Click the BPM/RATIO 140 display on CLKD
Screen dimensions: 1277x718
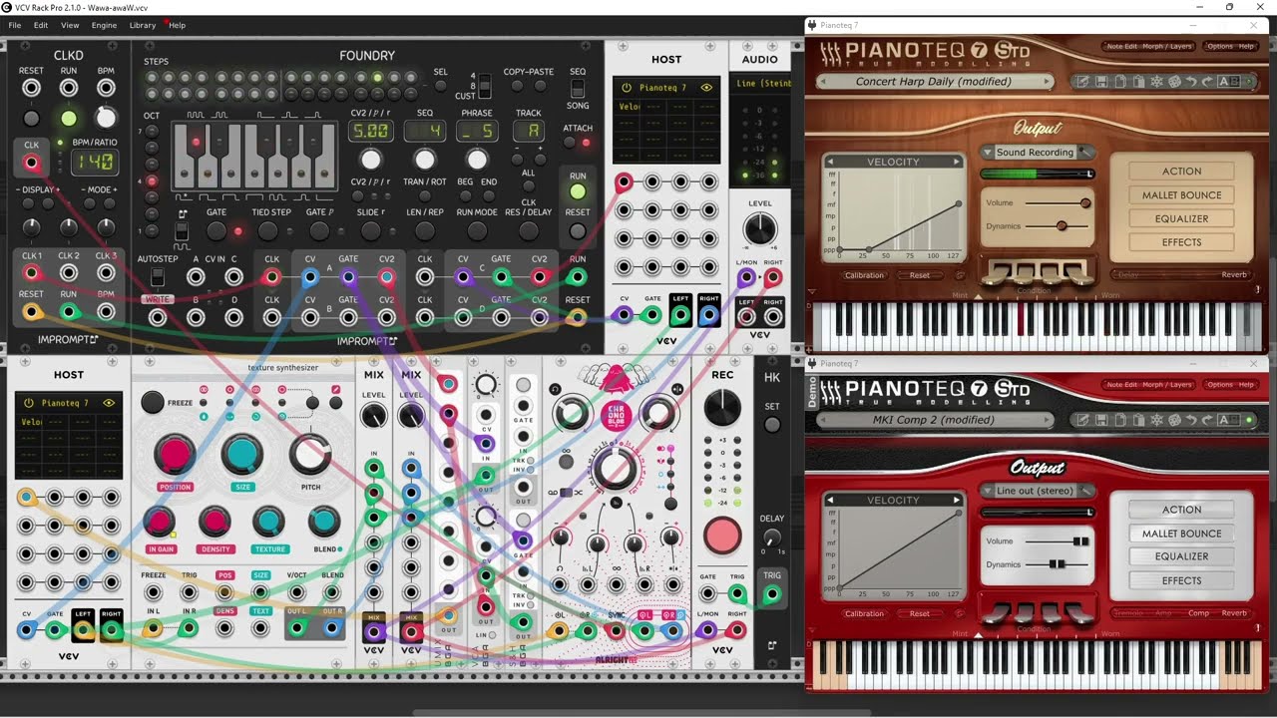pyautogui.click(x=94, y=162)
